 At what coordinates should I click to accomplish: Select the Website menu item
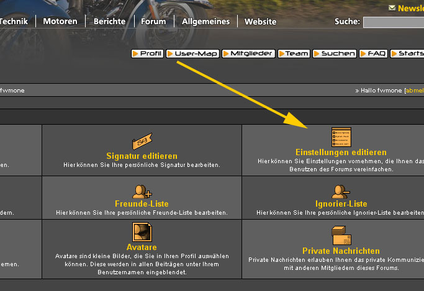click(x=260, y=22)
